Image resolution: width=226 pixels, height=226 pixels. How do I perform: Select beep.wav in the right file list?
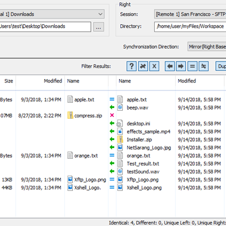click(137, 107)
